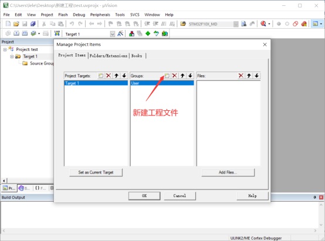Open Manage Project Items blocks icon
Viewport: 325px width, 241px height.
tap(131, 33)
